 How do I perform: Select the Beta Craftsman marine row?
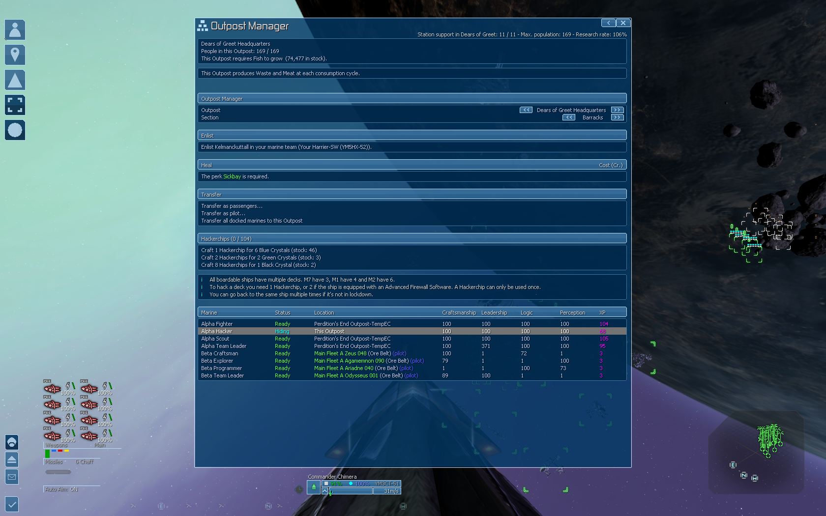tap(412, 353)
